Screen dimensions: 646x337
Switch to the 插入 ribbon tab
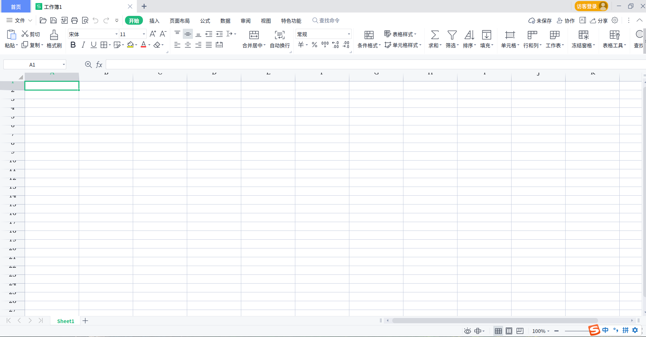coord(154,21)
